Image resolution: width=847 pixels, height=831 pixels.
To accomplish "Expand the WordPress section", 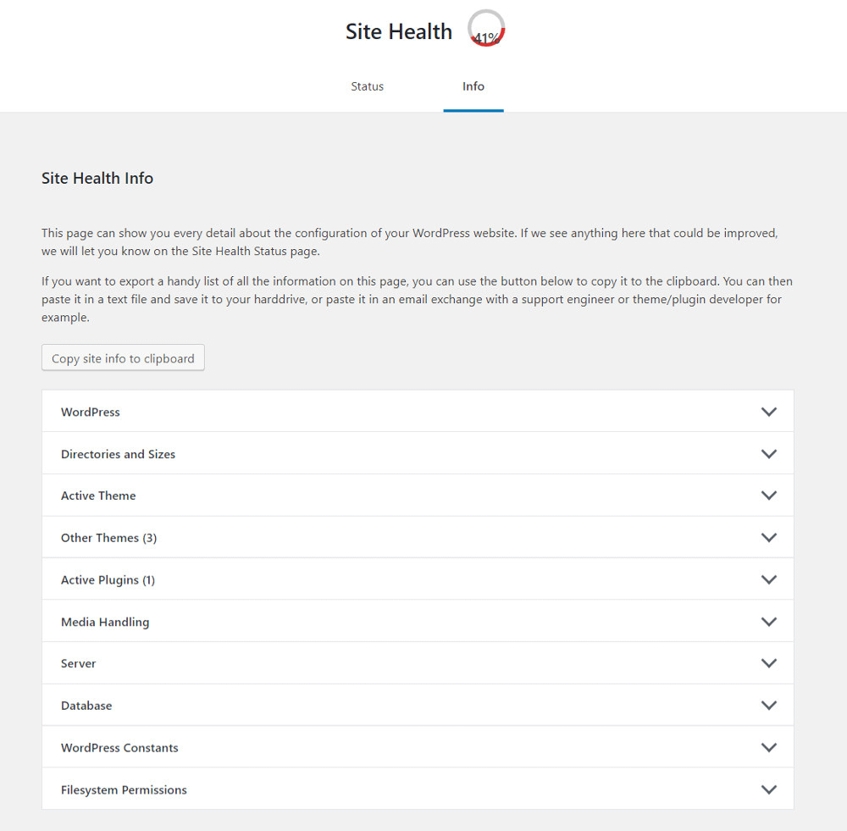I will (418, 412).
